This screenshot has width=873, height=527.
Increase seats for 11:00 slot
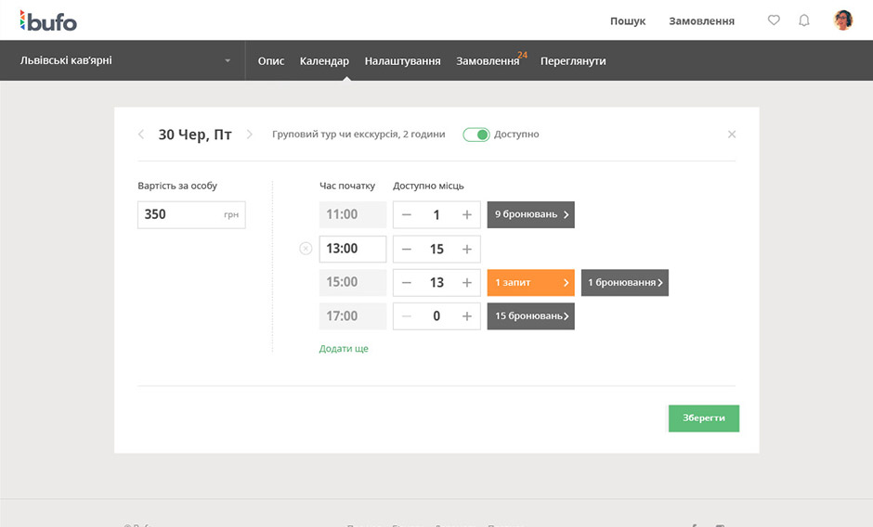pyautogui.click(x=466, y=215)
